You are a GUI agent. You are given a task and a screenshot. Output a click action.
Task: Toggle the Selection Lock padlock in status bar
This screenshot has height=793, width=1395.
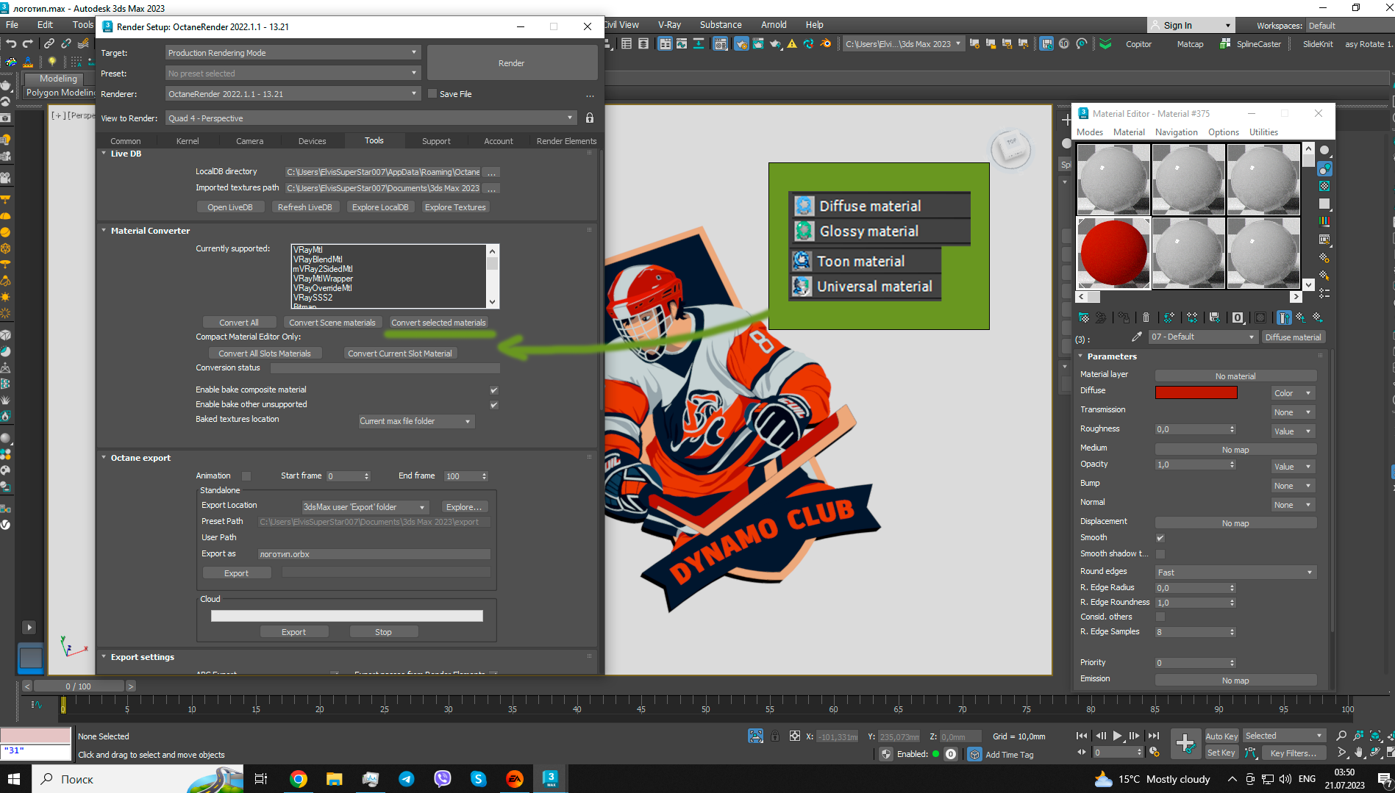[x=775, y=736]
